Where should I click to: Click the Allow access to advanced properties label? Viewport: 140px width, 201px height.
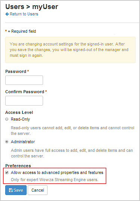pos(57,172)
